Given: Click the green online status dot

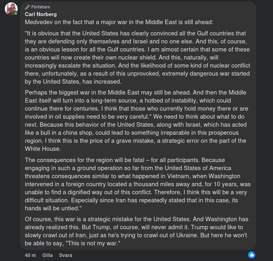Looking at the screenshot, I should tap(16, 13).
